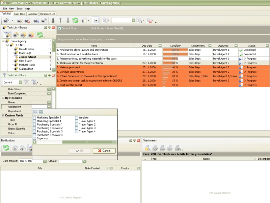The width and height of the screenshot is (270, 203).
Task: Toggle the Current filter checkbox
Action: (x=59, y=28)
